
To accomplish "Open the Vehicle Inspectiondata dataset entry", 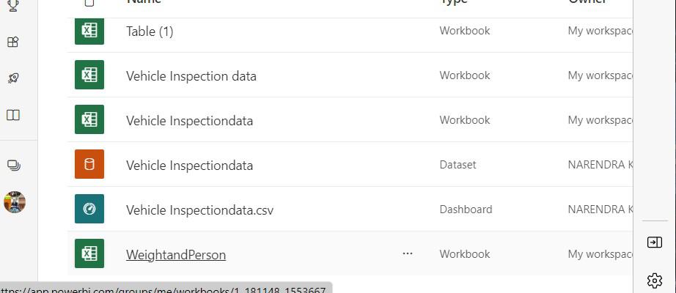I will [189, 166].
